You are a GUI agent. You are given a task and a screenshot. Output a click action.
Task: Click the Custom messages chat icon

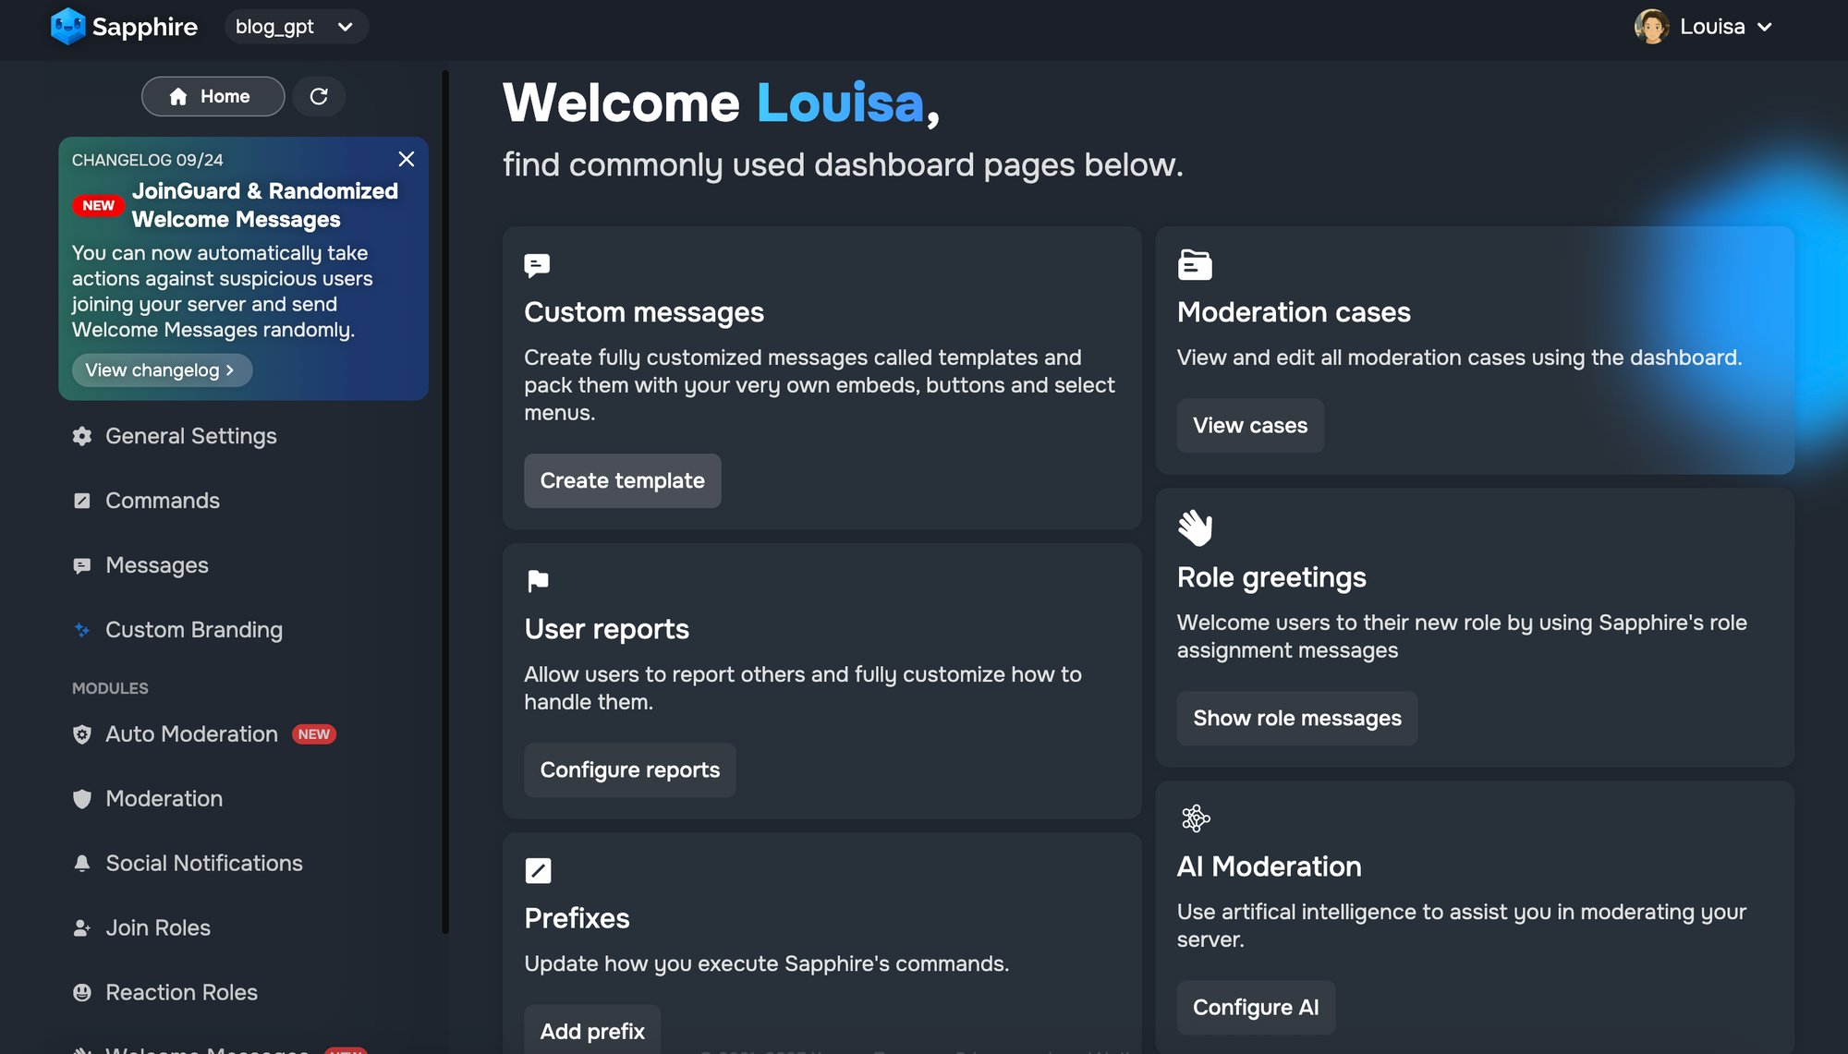click(x=537, y=266)
